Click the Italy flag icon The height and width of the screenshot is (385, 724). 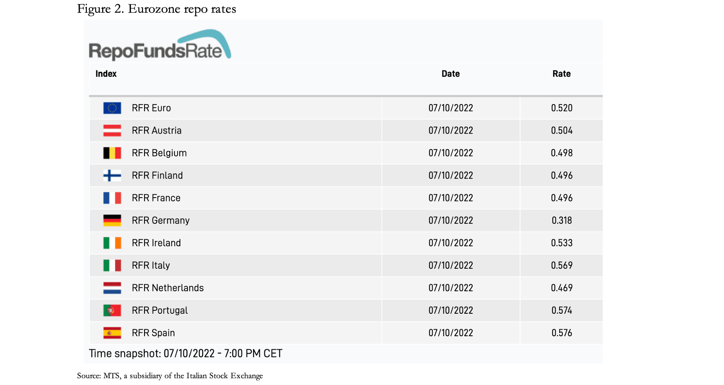(112, 265)
